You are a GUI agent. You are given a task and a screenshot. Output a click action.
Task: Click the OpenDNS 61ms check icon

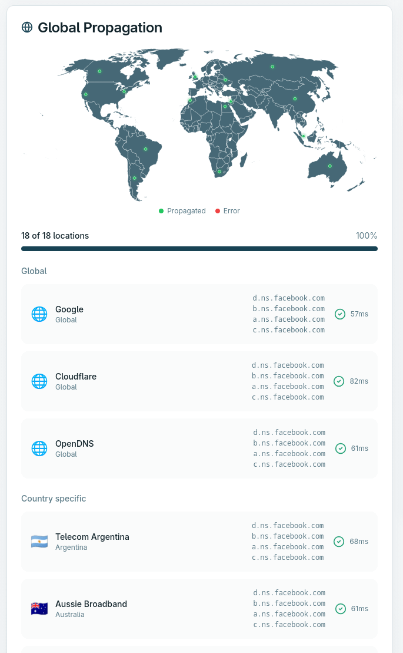(341, 448)
